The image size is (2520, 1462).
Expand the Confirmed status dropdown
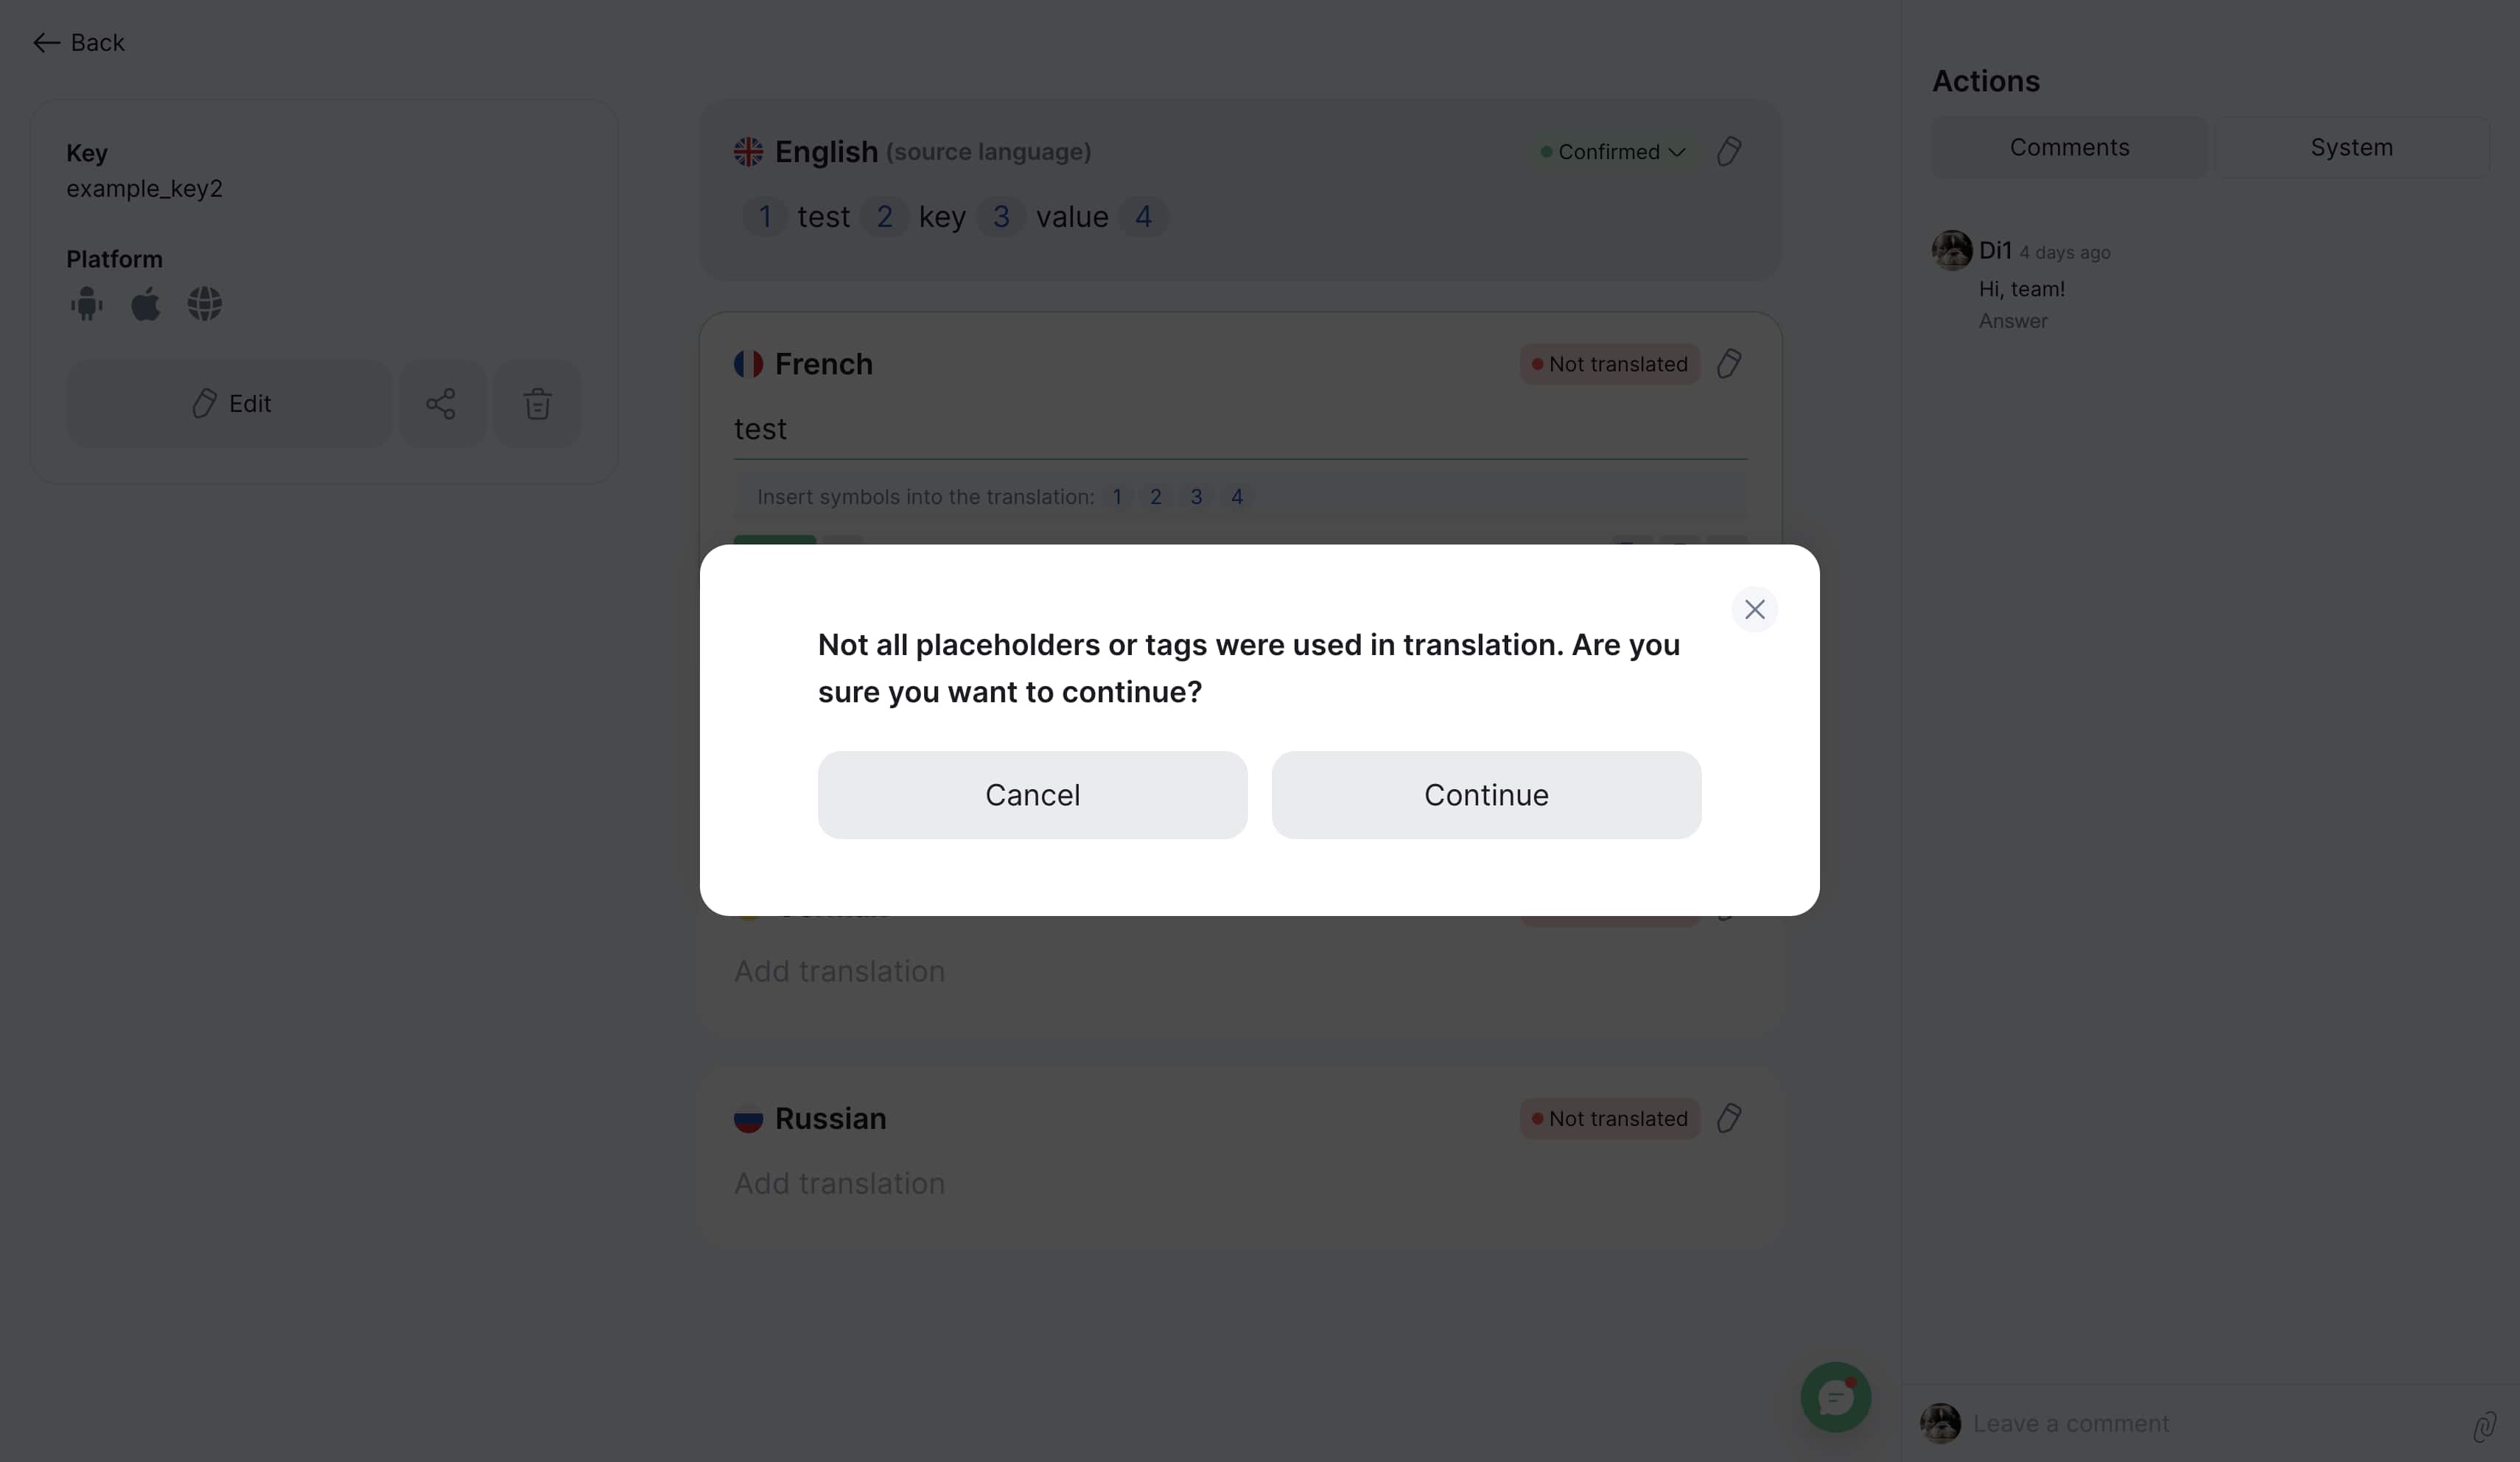[1613, 152]
